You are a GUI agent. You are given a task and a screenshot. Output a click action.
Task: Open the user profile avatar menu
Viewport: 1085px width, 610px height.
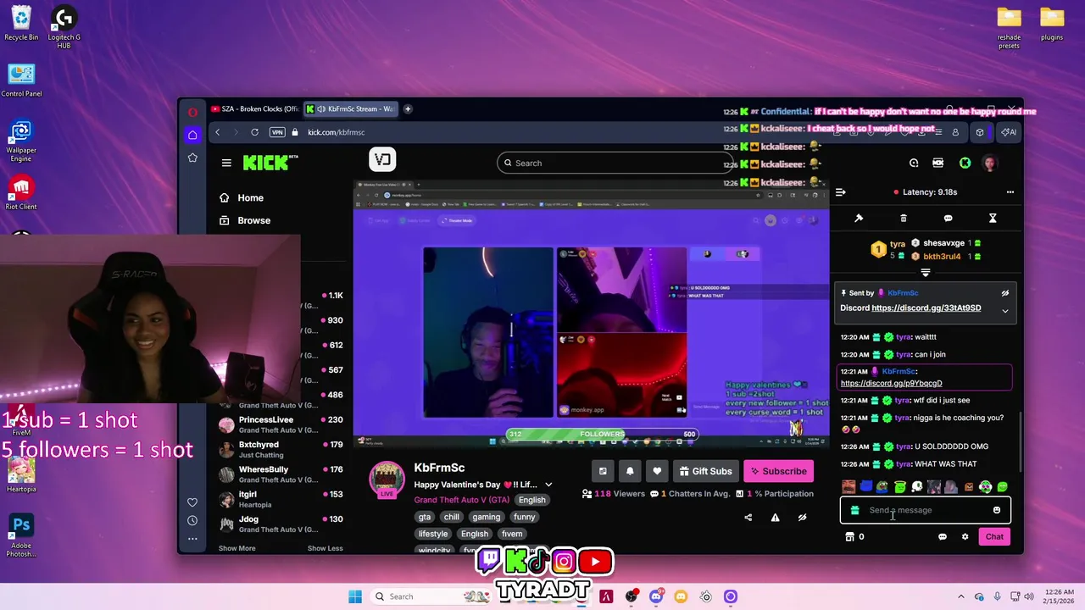(x=989, y=163)
